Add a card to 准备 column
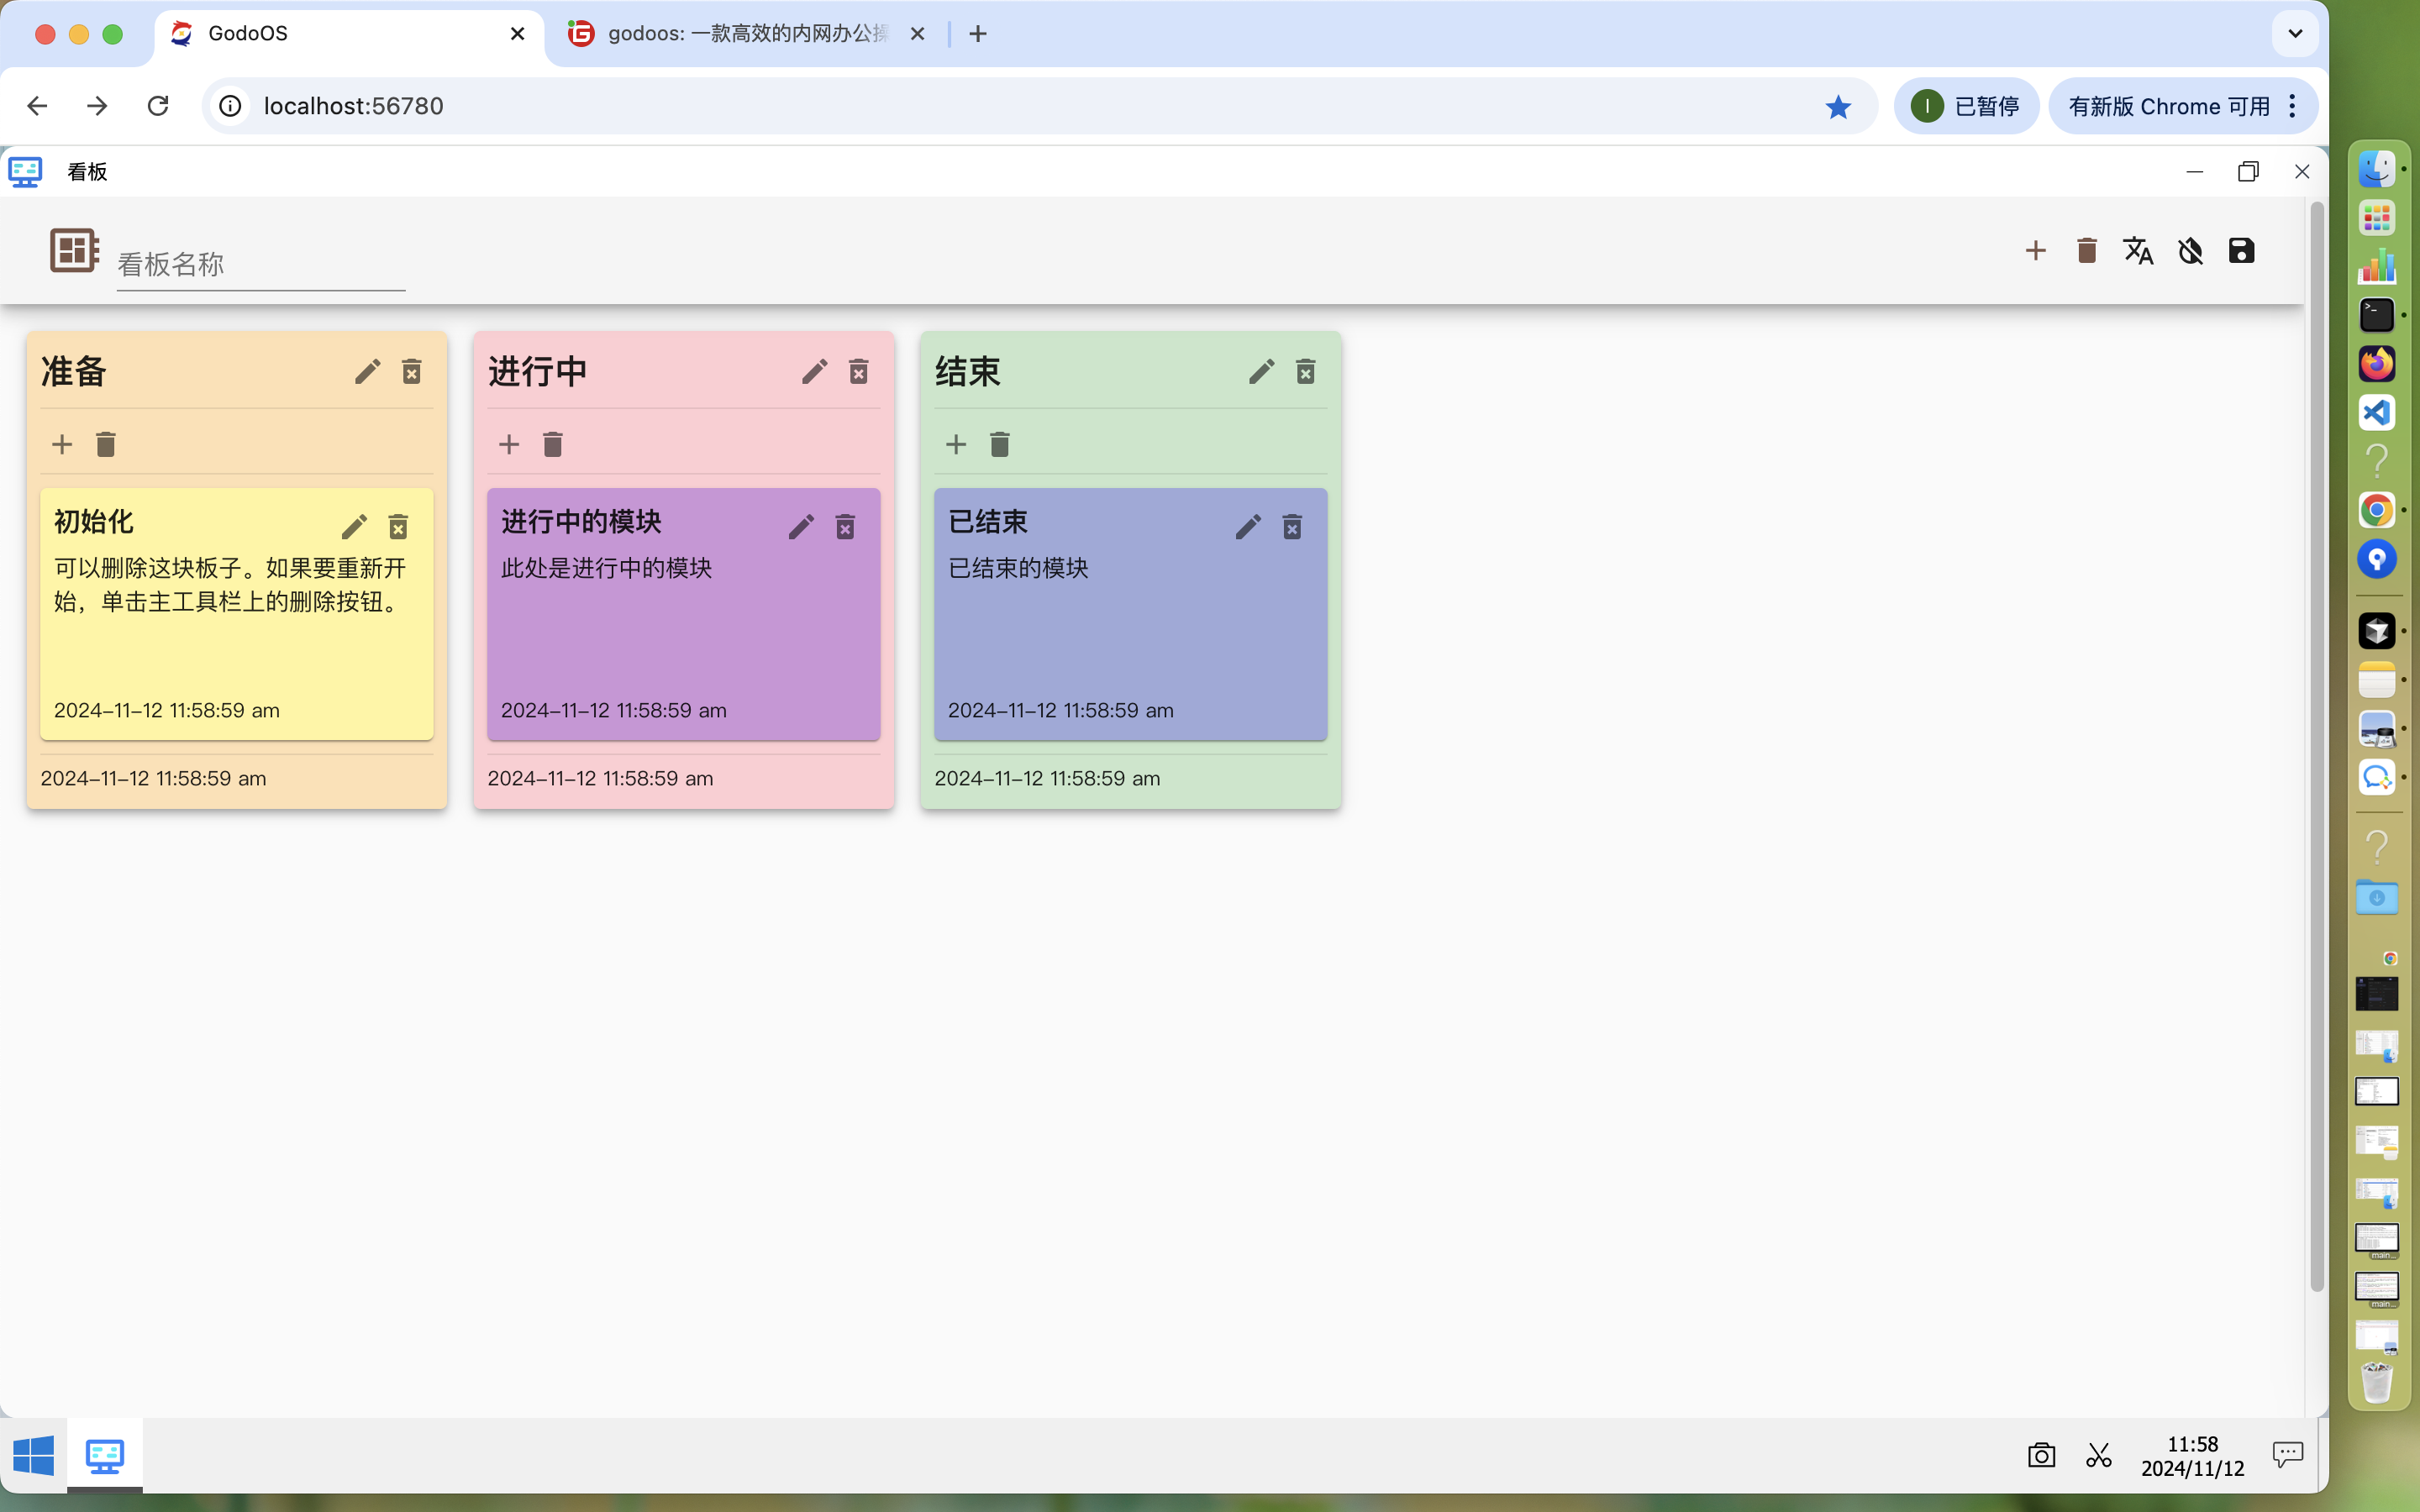 [62, 444]
